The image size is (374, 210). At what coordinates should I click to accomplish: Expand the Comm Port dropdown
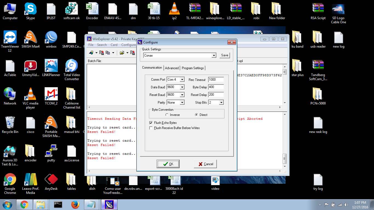[x=182, y=80]
